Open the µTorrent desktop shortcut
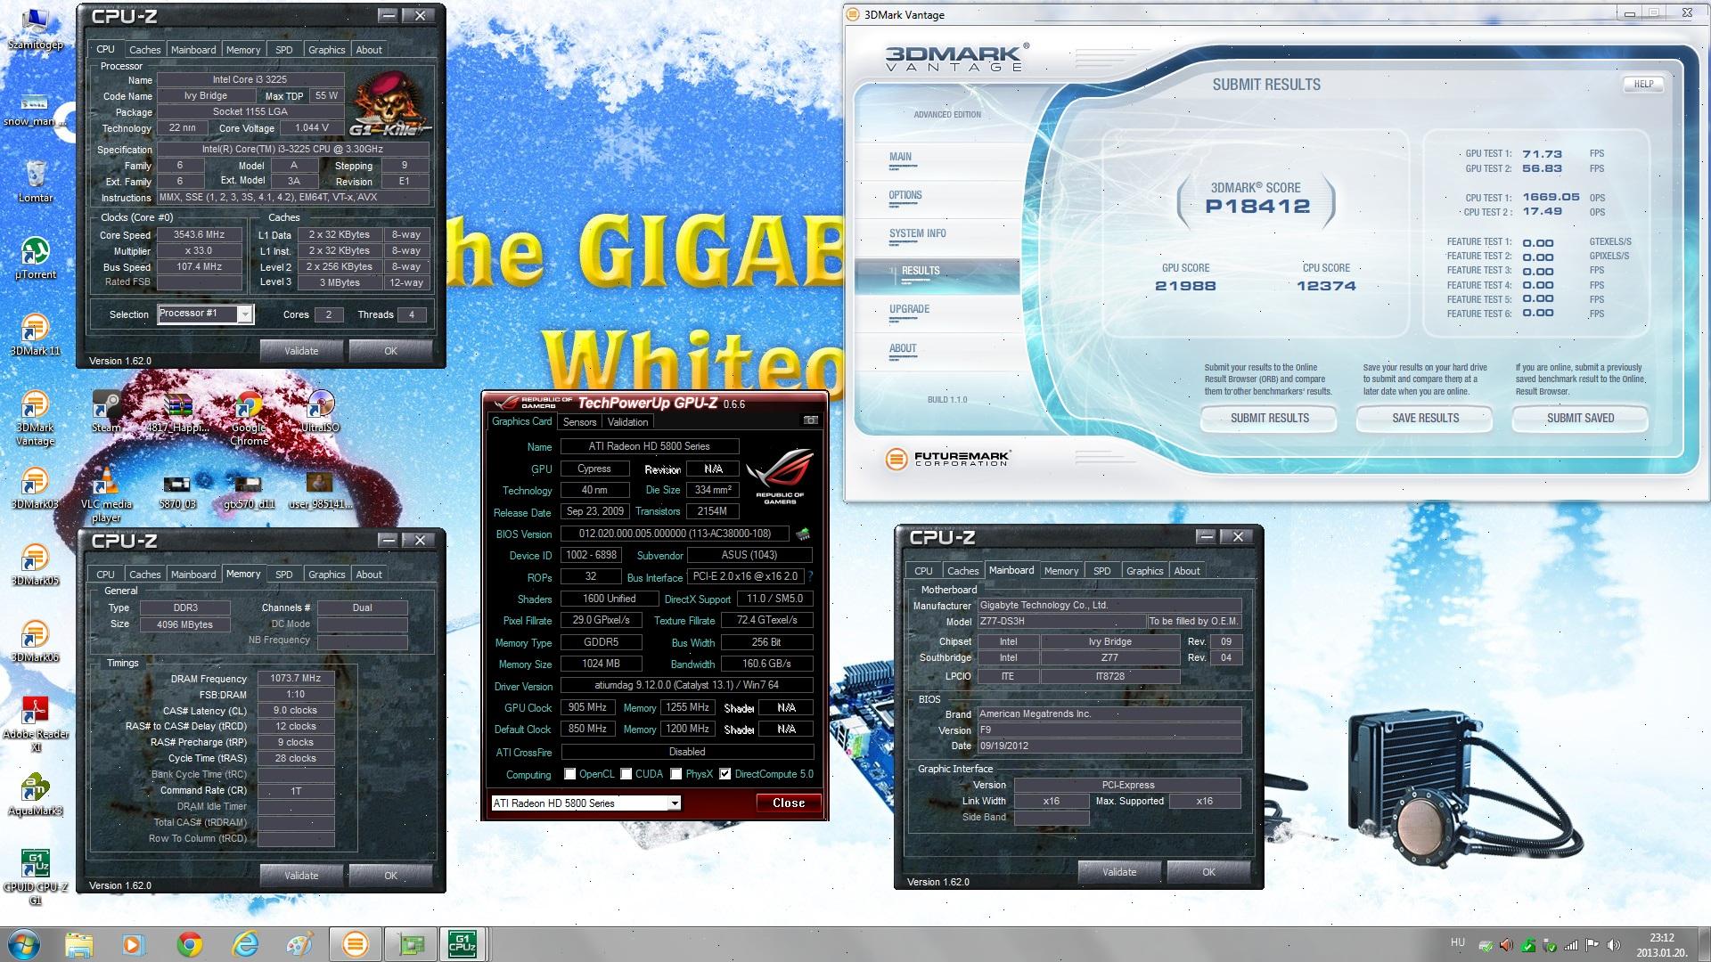Image resolution: width=1711 pixels, height=962 pixels. click(35, 258)
